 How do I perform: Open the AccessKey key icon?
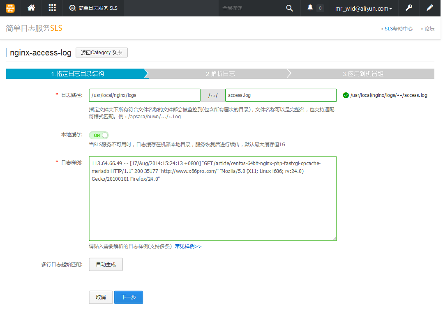(409, 8)
